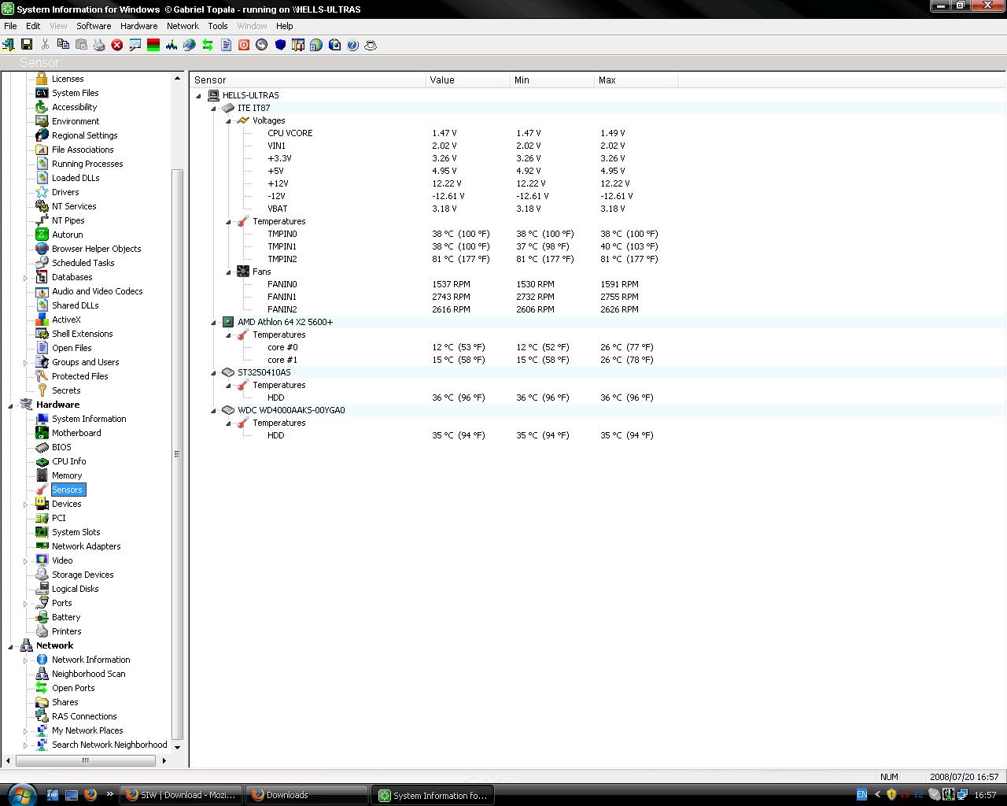Switch to SIW Download Mozilla taskbar window
Viewport: 1007px width, 806px height.
click(x=182, y=795)
